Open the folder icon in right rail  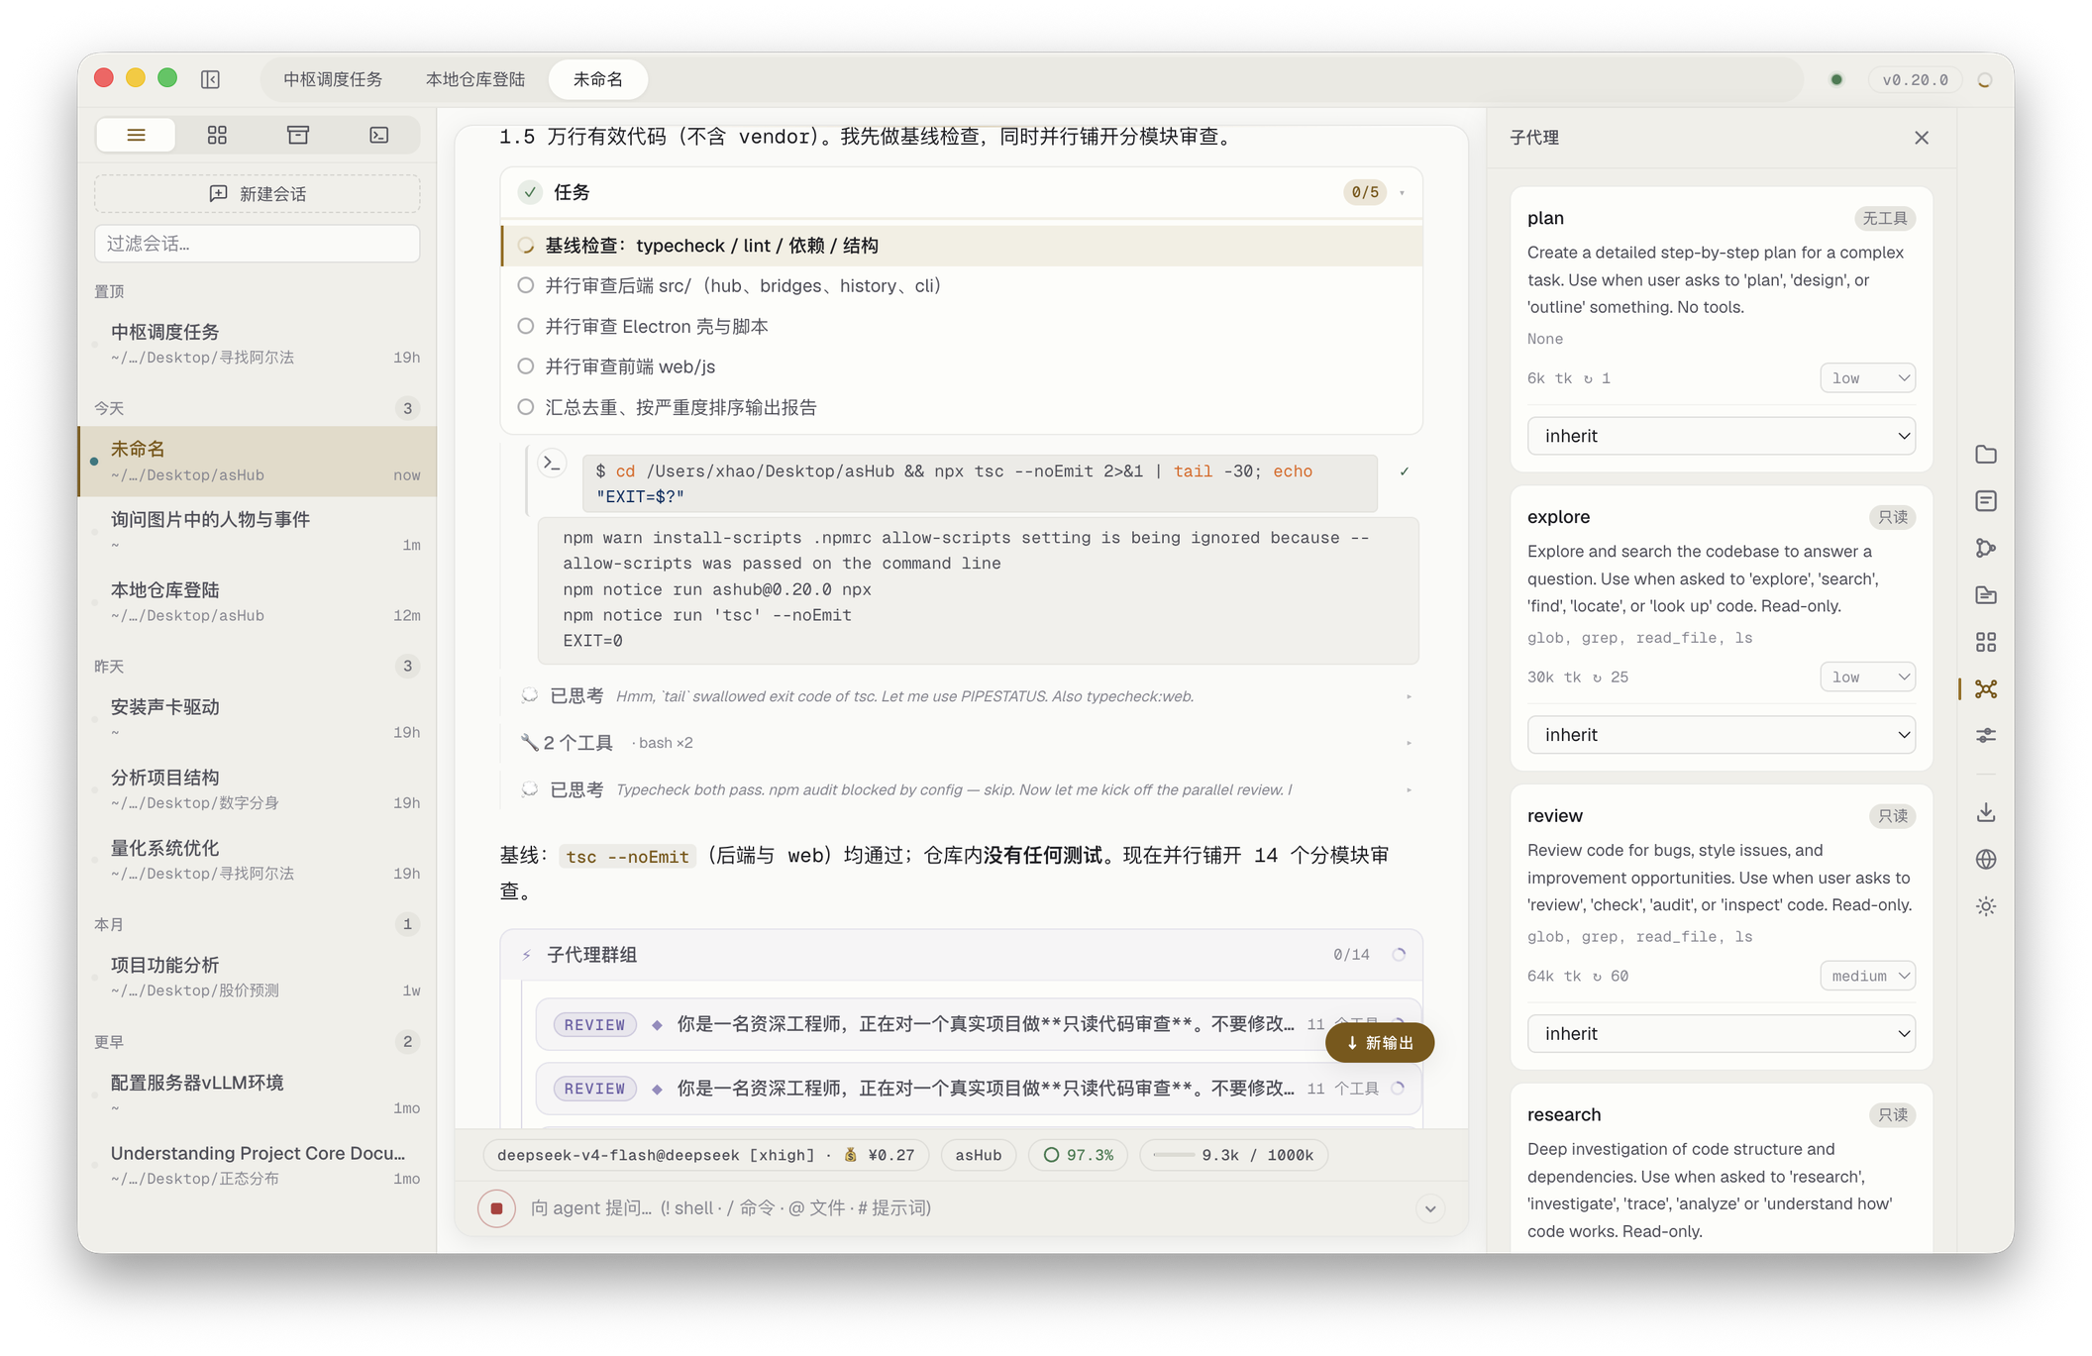tap(1985, 454)
